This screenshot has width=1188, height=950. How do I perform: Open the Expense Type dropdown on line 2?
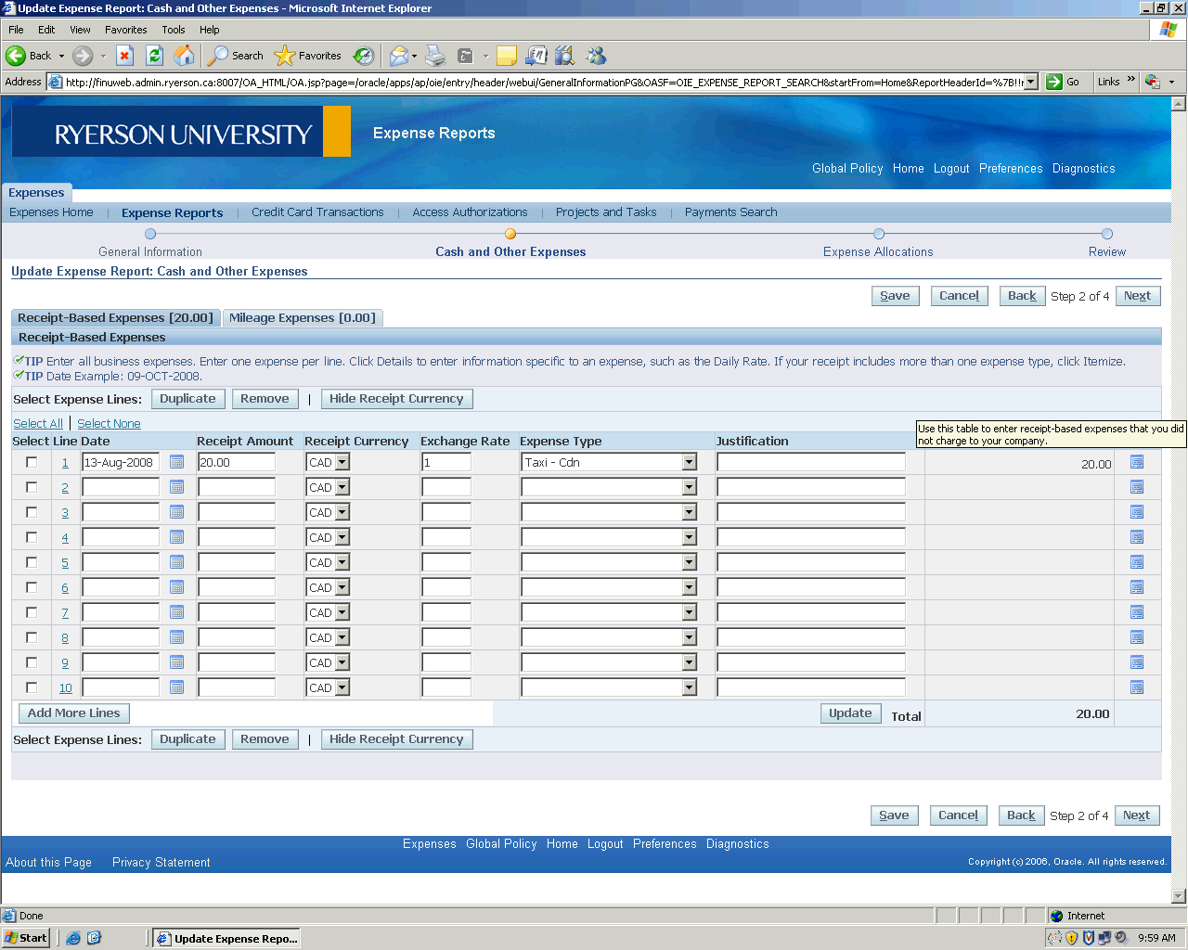click(689, 487)
